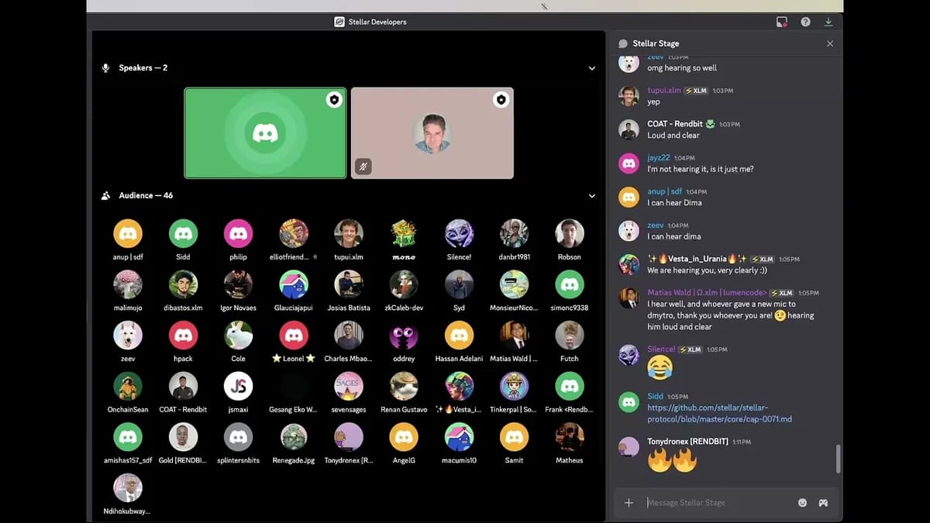This screenshot has width=930, height=523.
Task: Click the laughing emoji from Silence!
Action: 660,368
